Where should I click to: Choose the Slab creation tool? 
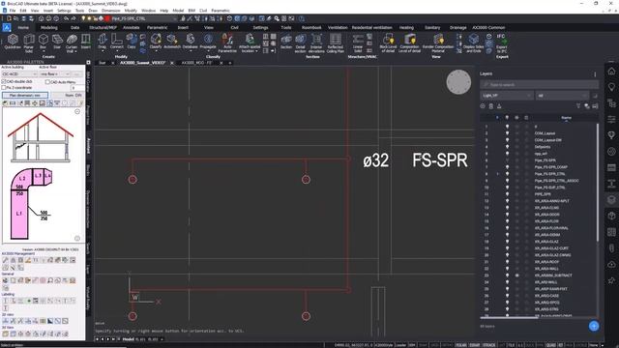57,41
